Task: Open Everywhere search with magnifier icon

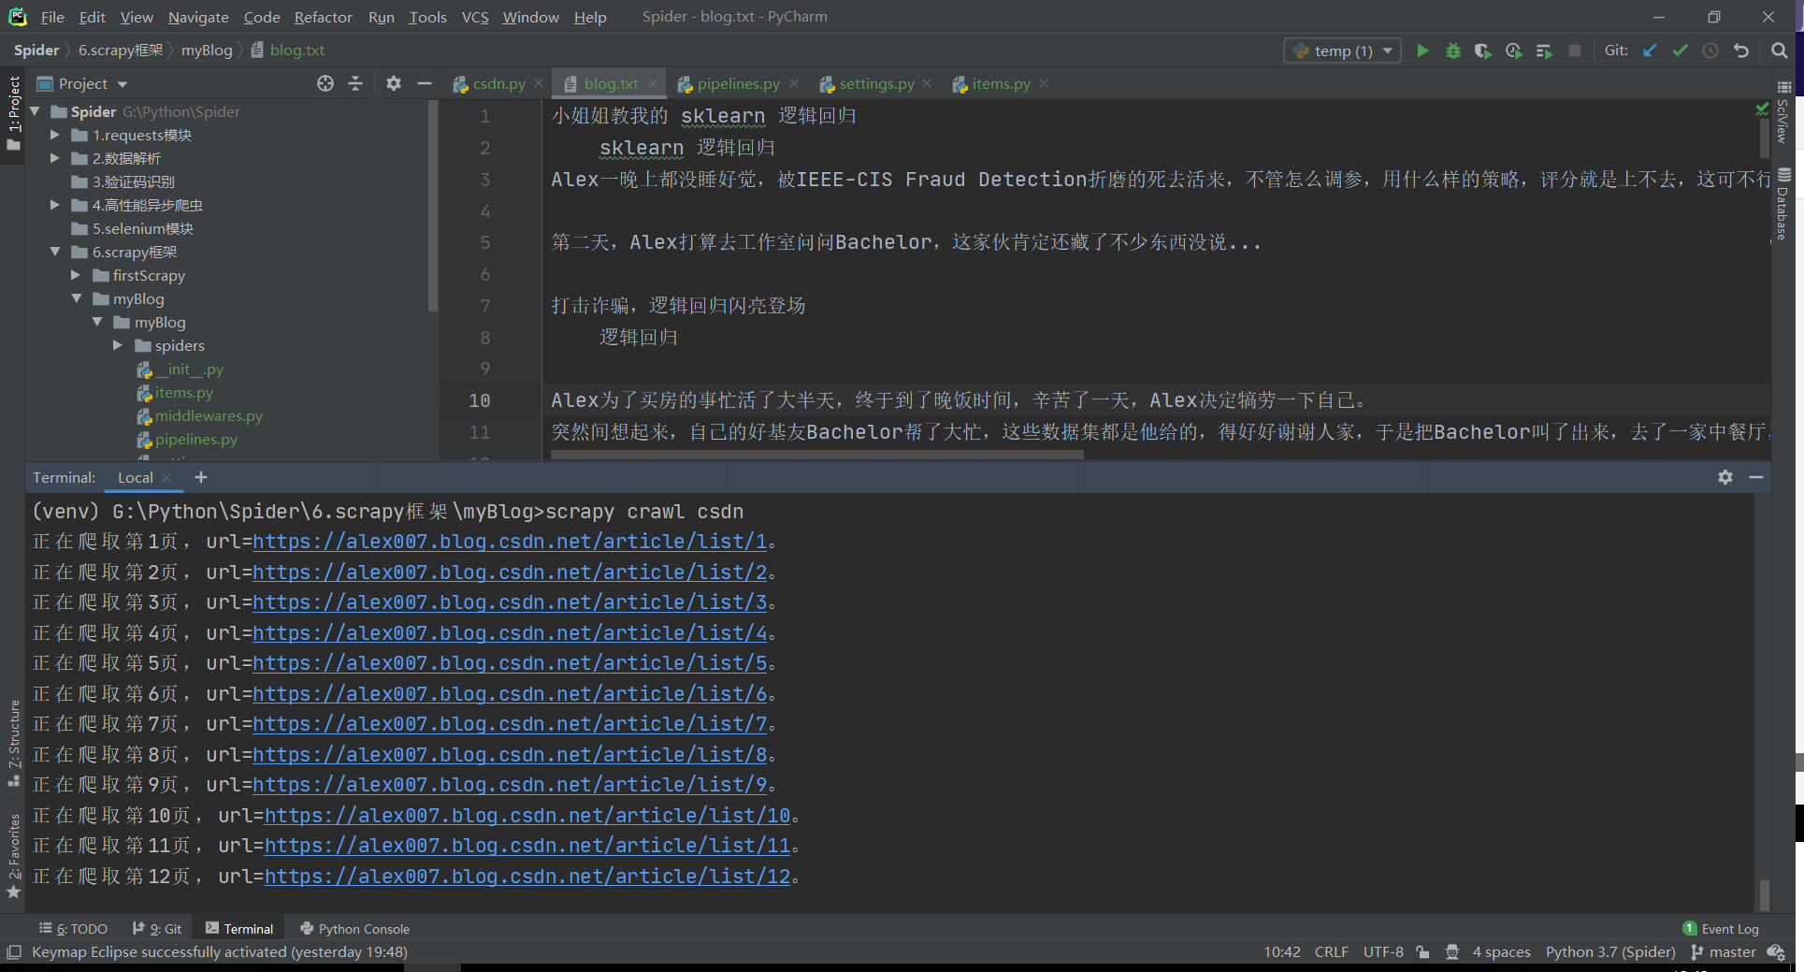Action: pyautogui.click(x=1780, y=51)
